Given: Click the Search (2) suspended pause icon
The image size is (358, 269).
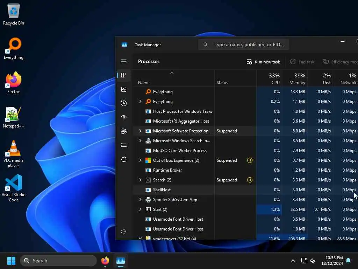Looking at the screenshot, I should (250, 180).
